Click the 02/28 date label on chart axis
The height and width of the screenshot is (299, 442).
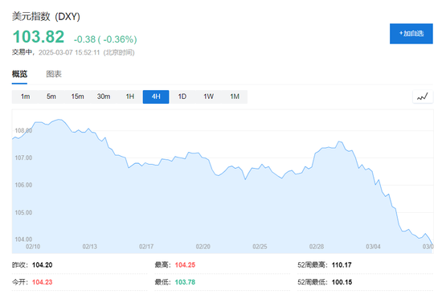[317, 247]
